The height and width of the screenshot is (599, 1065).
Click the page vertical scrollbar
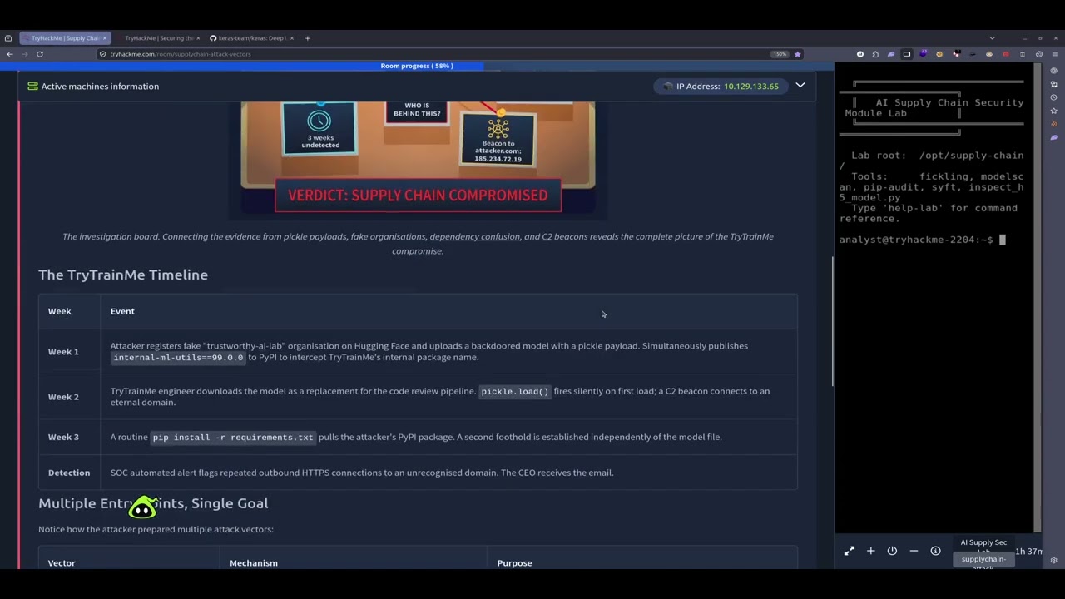833,320
